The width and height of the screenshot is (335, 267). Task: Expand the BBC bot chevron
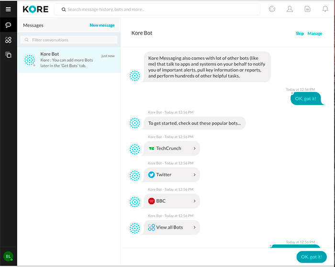coord(194,201)
